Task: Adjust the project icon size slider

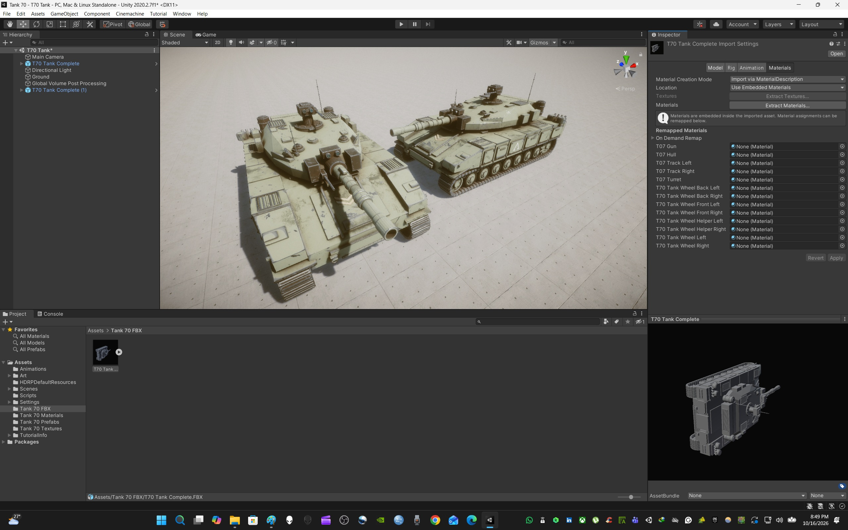Action: click(x=631, y=497)
